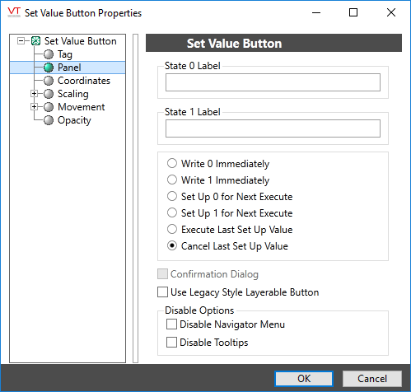Click the State 0 Label text field
This screenshot has height=392, width=411.
click(x=273, y=82)
